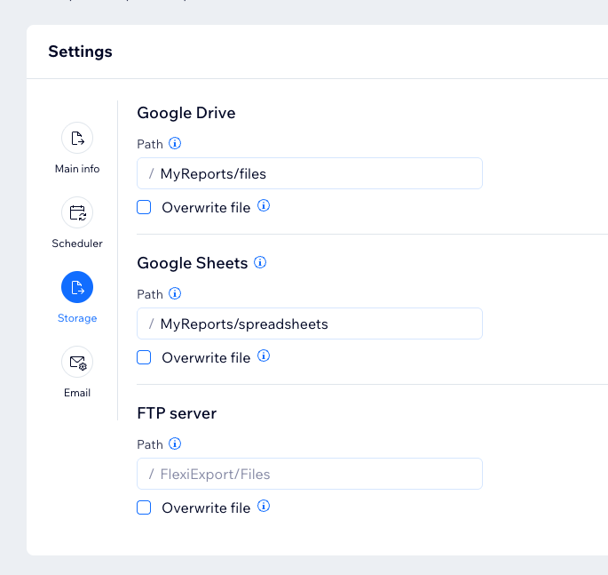Viewport: 608px width, 575px height.
Task: Click Overwrite file label under Google Drive
Action: [206, 207]
